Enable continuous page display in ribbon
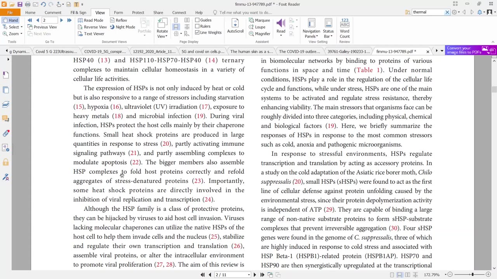This screenshot has width=497, height=279. click(176, 27)
